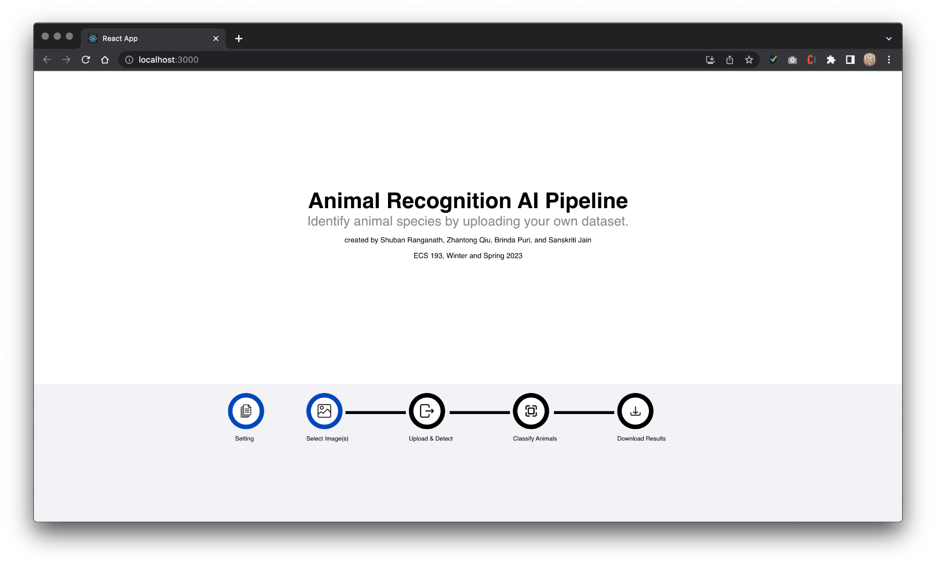936x566 pixels.
Task: Click the Setting step icon
Action: [x=246, y=411]
